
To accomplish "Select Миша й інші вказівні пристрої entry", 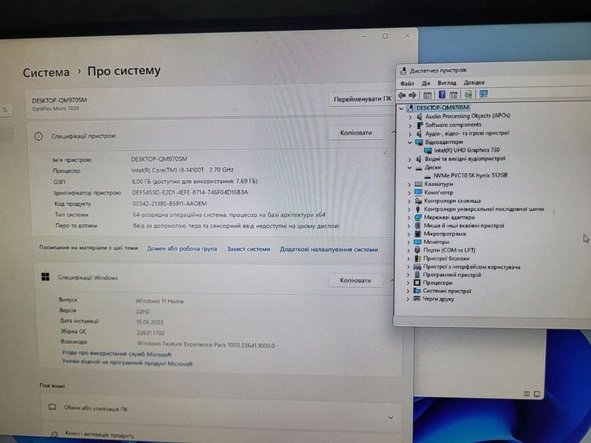I will click(464, 225).
